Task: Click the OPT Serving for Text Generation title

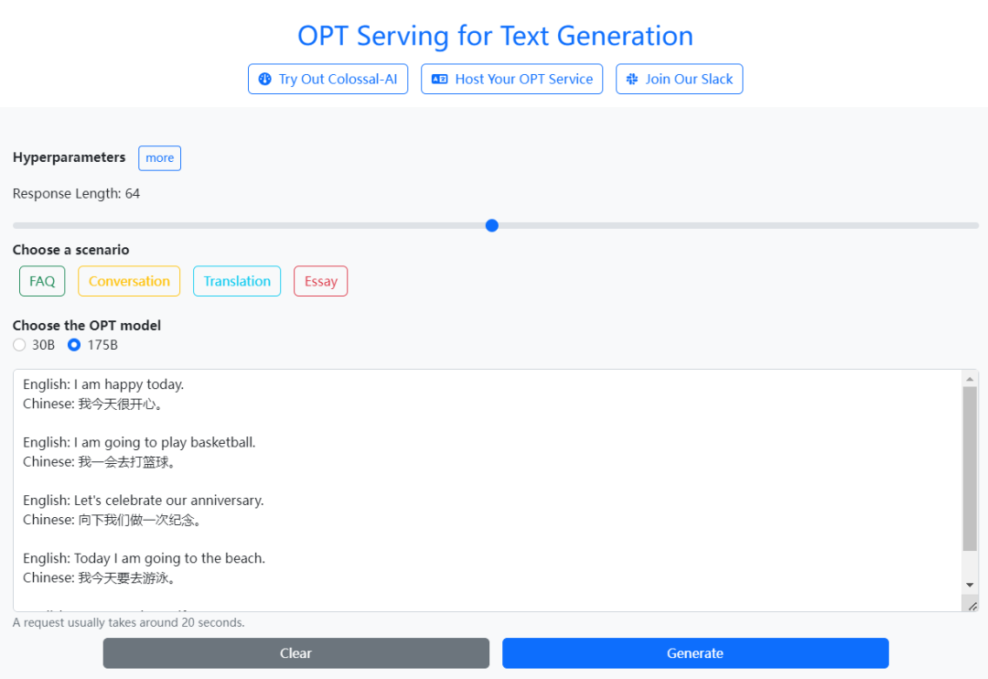Action: coord(495,36)
